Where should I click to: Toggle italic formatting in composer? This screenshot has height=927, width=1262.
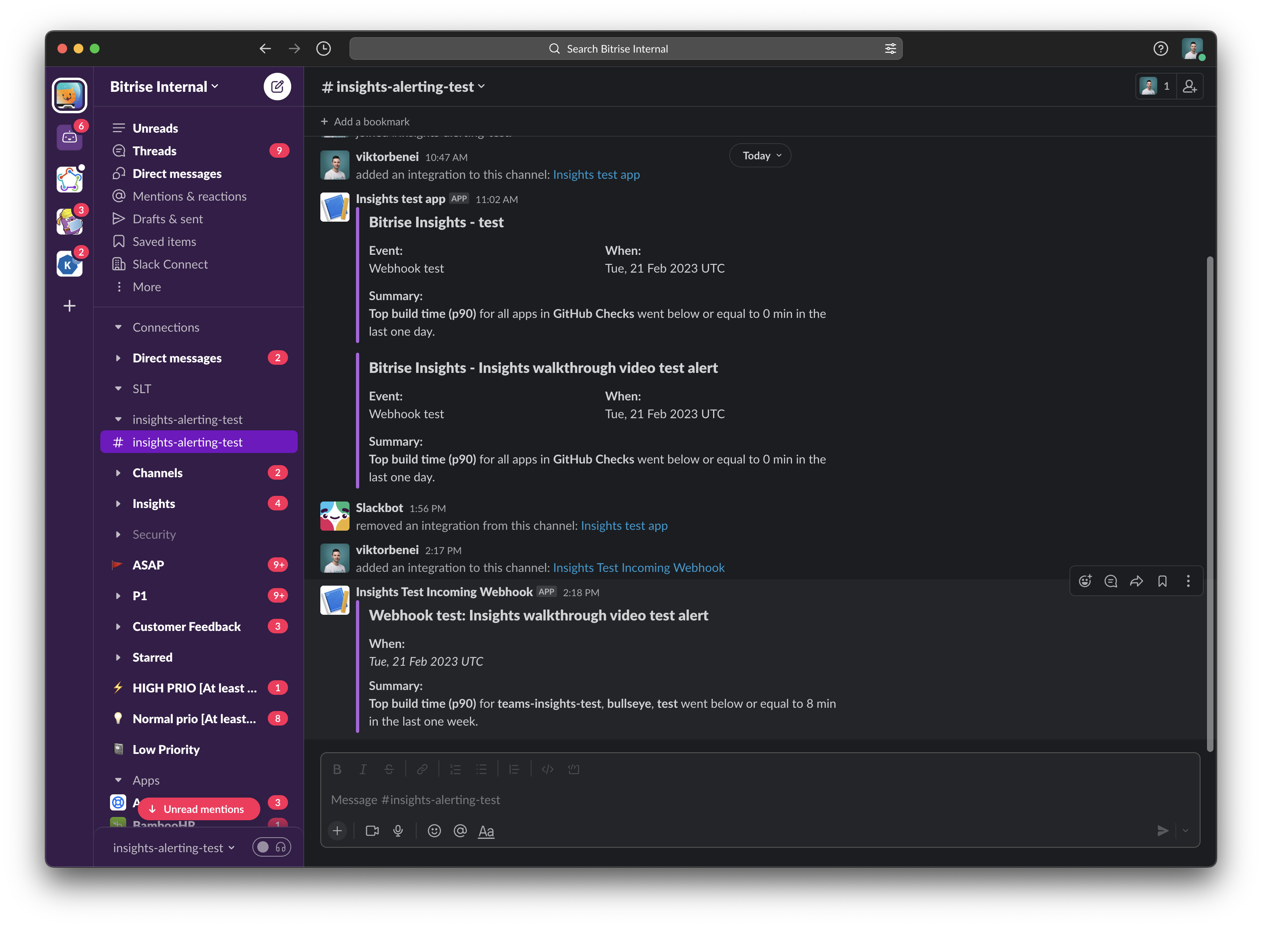(x=363, y=769)
